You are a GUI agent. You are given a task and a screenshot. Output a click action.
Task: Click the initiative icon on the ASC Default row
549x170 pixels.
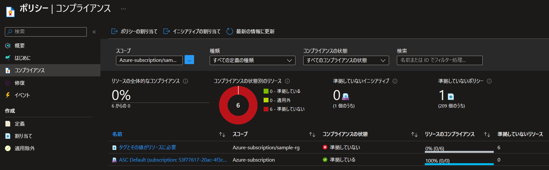click(114, 160)
